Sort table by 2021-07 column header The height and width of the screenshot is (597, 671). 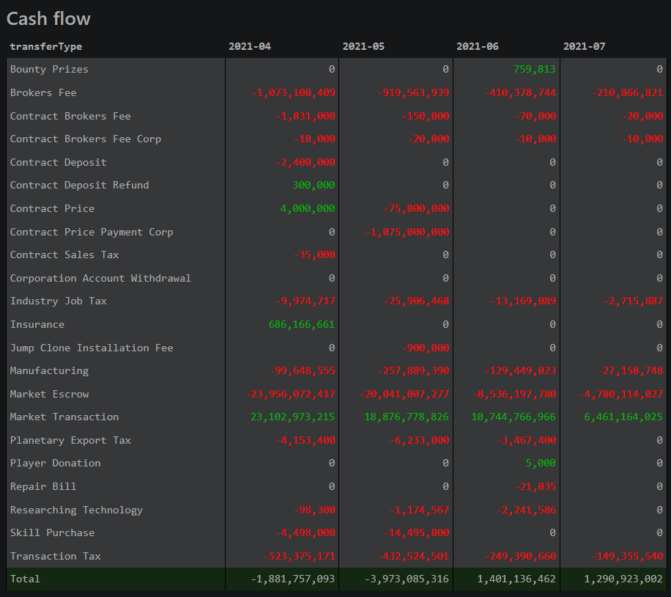click(584, 46)
